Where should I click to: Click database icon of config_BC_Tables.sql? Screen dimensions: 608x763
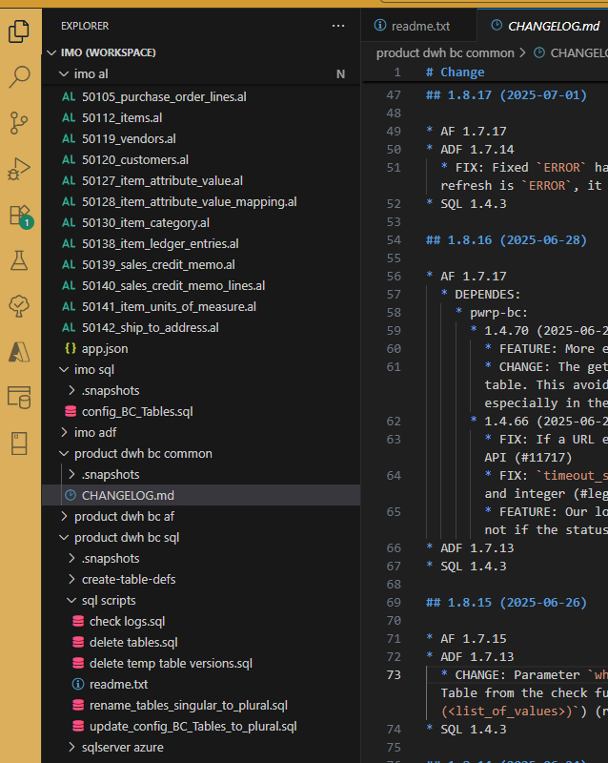[x=71, y=412]
